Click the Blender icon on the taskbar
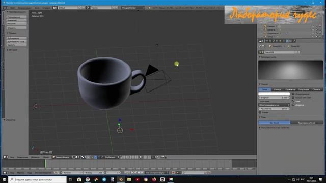Viewport: 326px width, 183px height. (x=121, y=179)
